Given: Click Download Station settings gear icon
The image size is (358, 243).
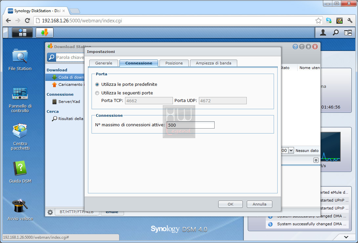Looking at the screenshot, I should tap(50, 212).
